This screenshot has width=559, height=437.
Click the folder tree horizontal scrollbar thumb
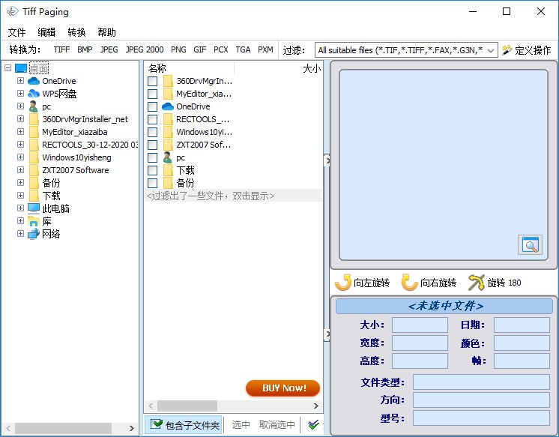[x=63, y=428]
